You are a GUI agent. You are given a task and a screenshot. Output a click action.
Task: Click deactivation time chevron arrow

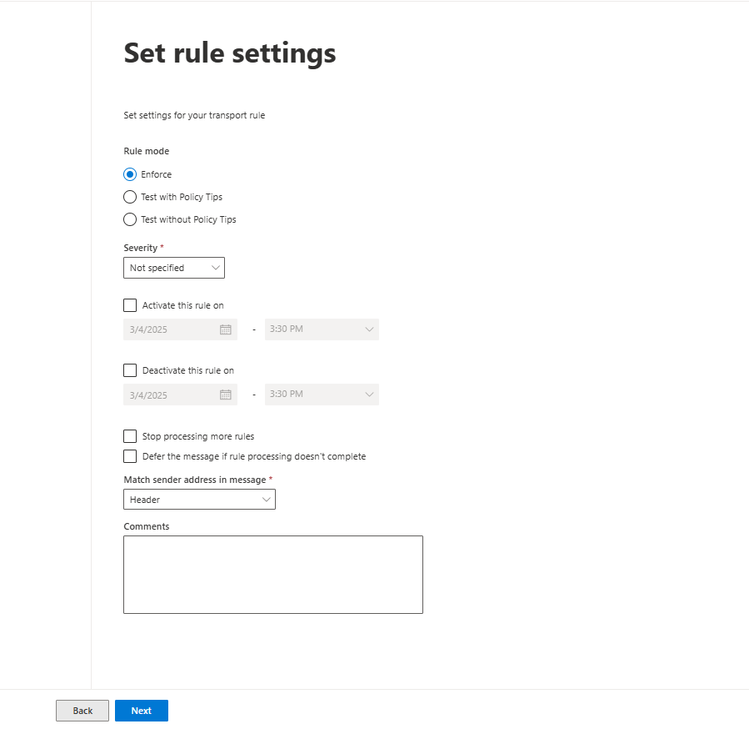pos(369,395)
